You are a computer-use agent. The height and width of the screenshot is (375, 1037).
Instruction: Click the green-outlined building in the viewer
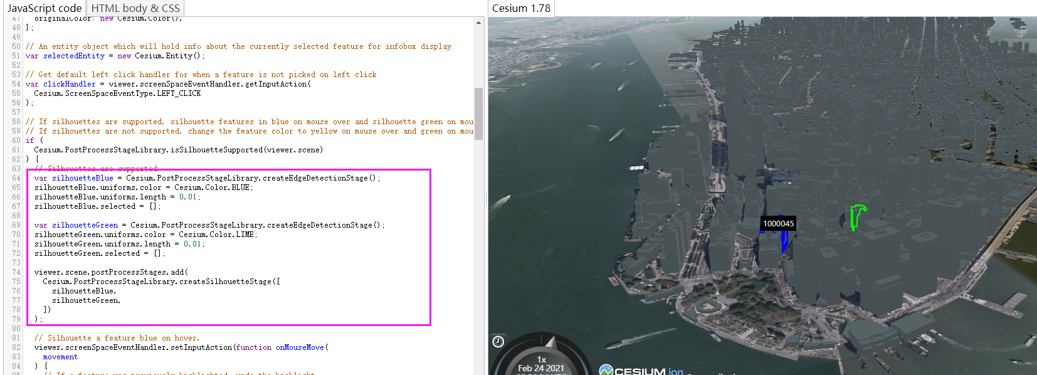point(857,217)
